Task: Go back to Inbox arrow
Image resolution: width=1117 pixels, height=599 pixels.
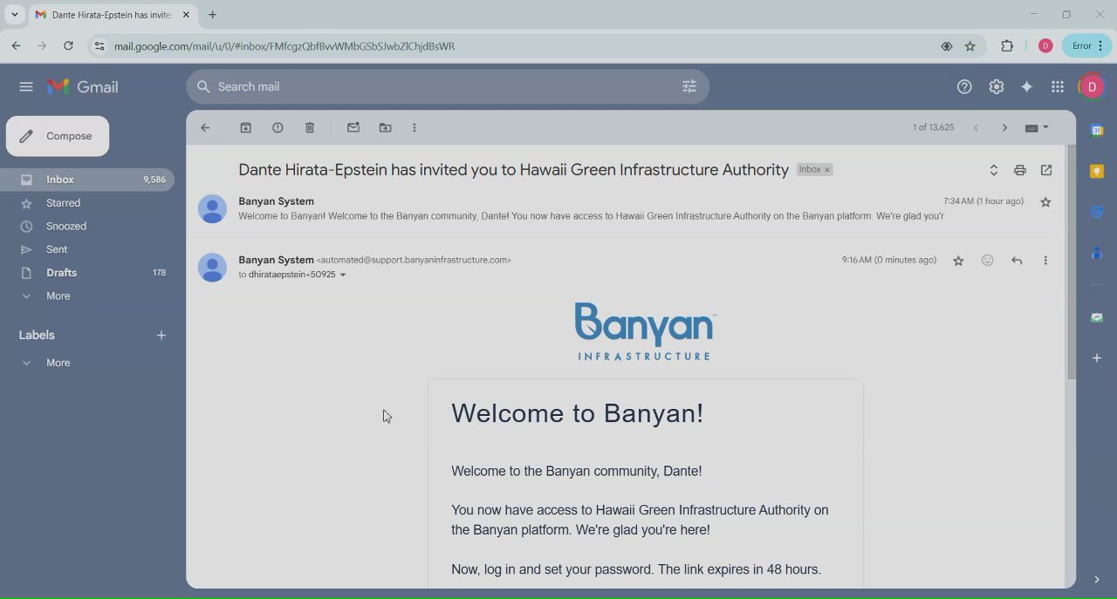Action: pyautogui.click(x=205, y=127)
